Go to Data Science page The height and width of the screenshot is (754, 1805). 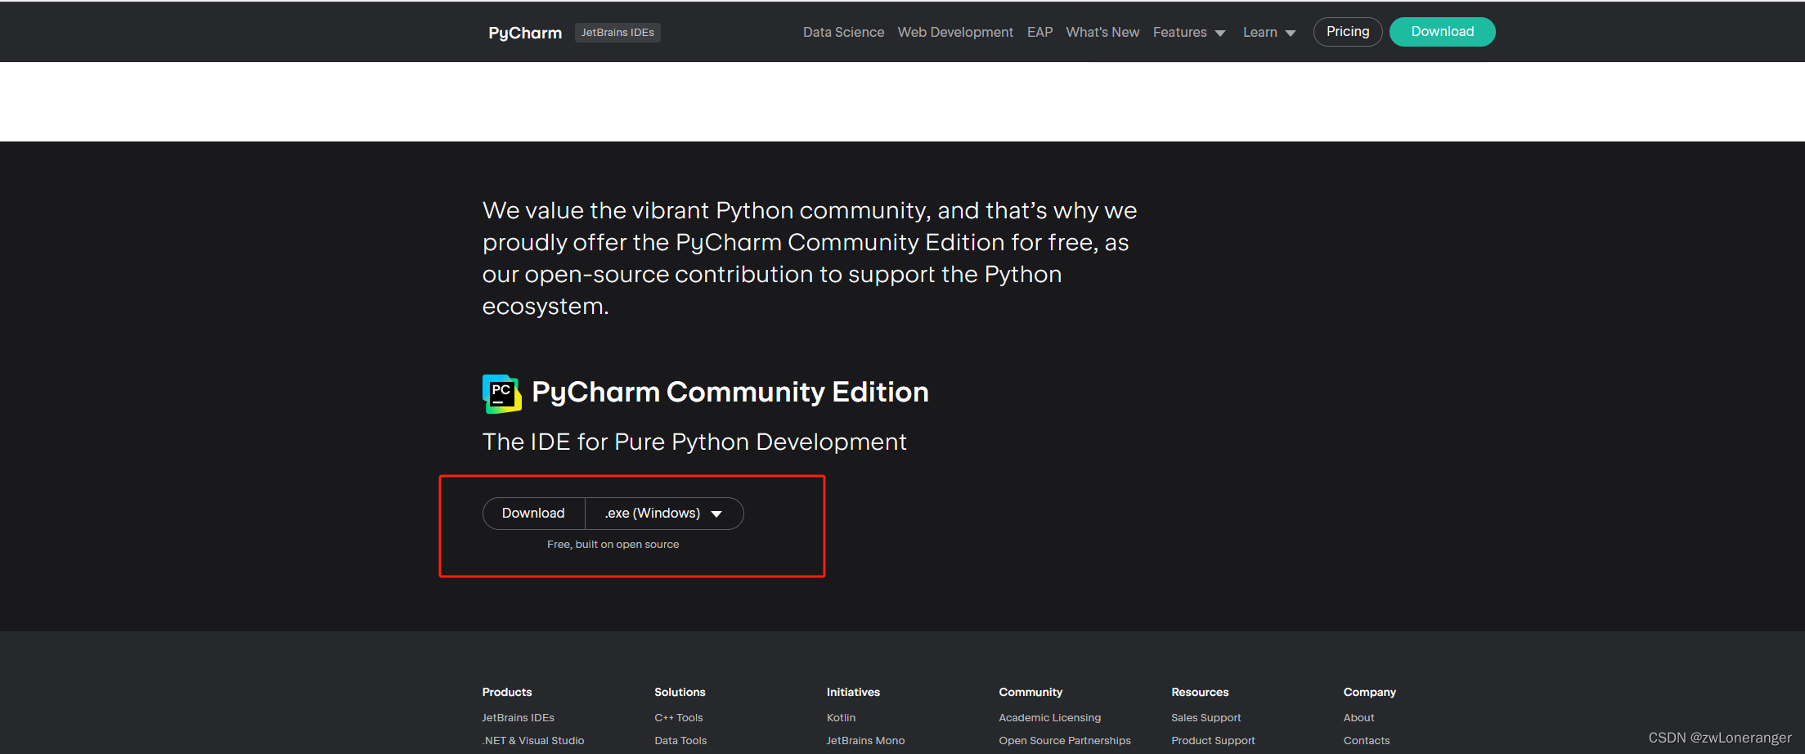point(843,32)
